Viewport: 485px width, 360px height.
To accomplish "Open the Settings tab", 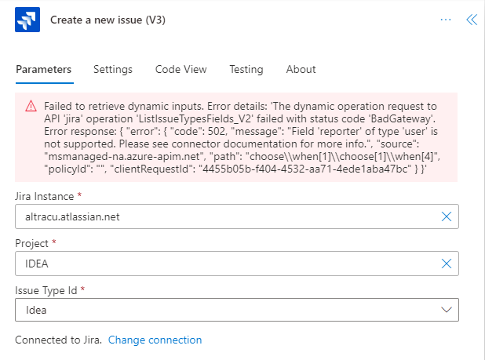I will pyautogui.click(x=113, y=69).
